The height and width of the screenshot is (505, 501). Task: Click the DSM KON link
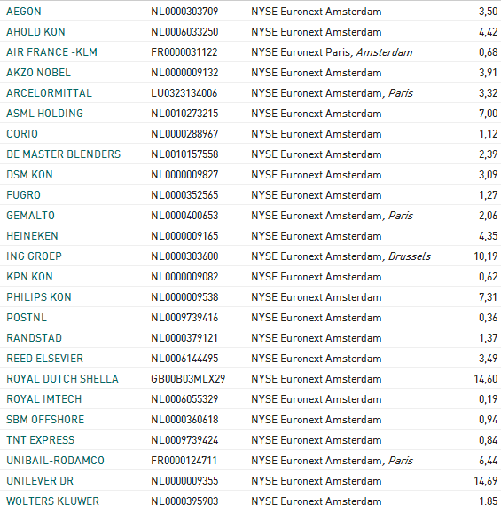29,175
